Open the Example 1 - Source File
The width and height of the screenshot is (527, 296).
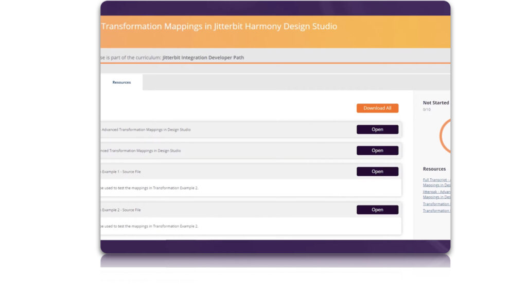tap(377, 172)
